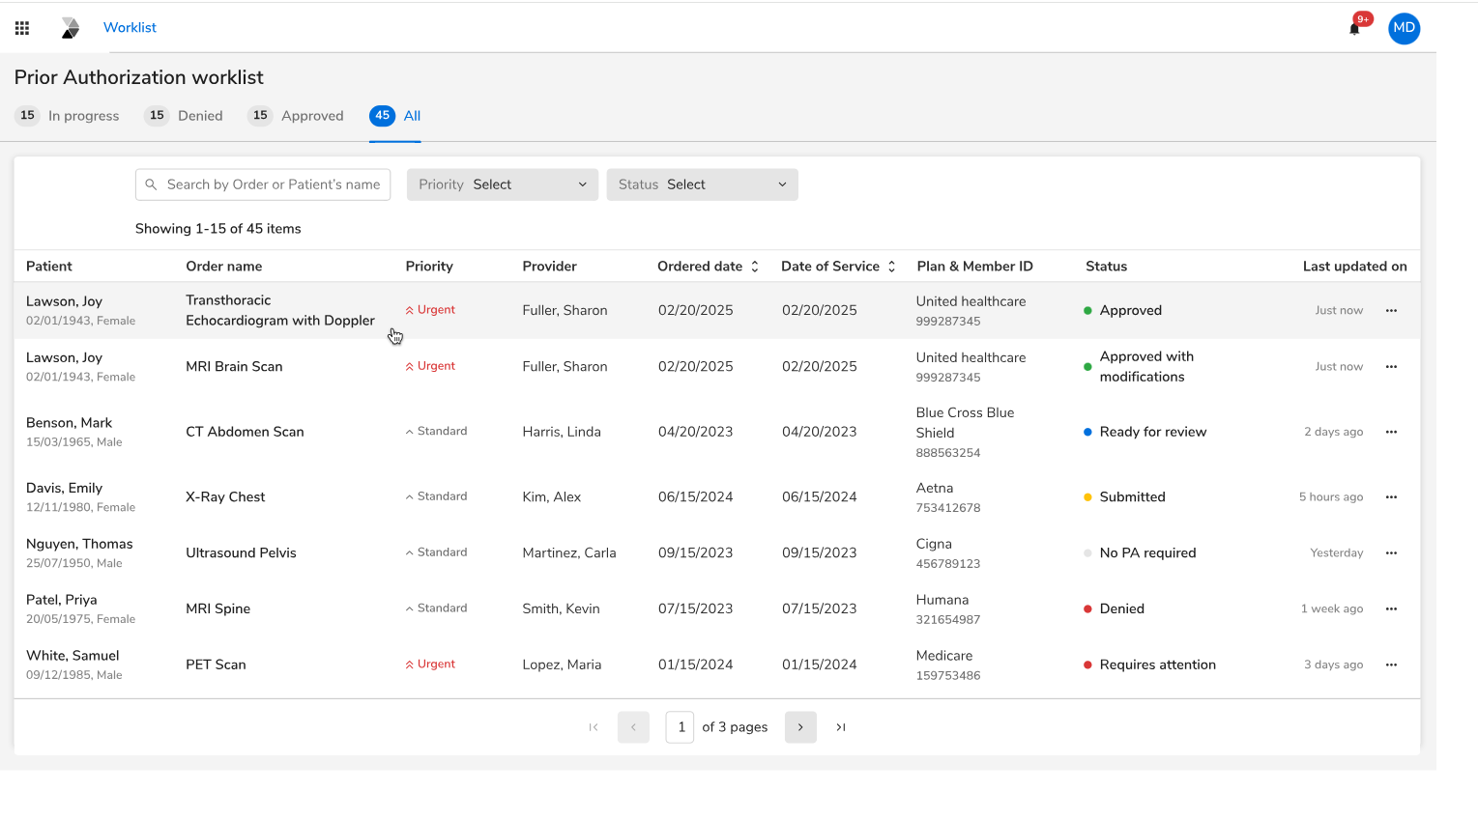1478x820 pixels.
Task: Click the Medicare plan name
Action: pos(944,656)
